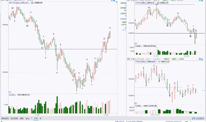
Task: Open the forum link at bottom right
Action: (x=200, y=119)
